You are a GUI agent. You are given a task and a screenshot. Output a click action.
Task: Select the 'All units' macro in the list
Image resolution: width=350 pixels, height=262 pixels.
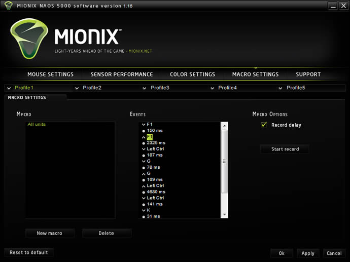tap(37, 124)
